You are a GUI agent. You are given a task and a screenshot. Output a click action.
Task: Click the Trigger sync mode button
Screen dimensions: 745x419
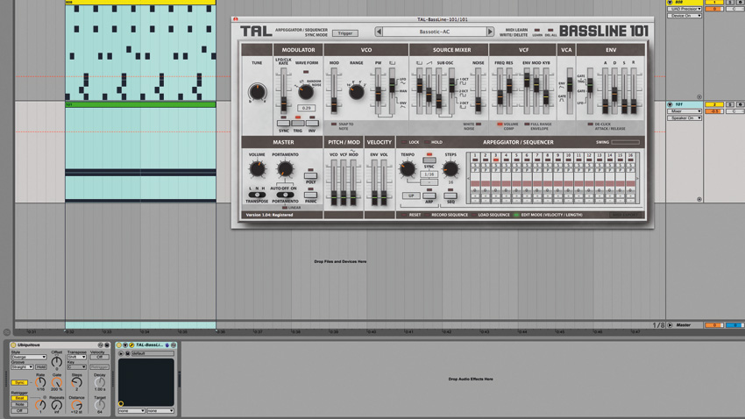coord(345,33)
